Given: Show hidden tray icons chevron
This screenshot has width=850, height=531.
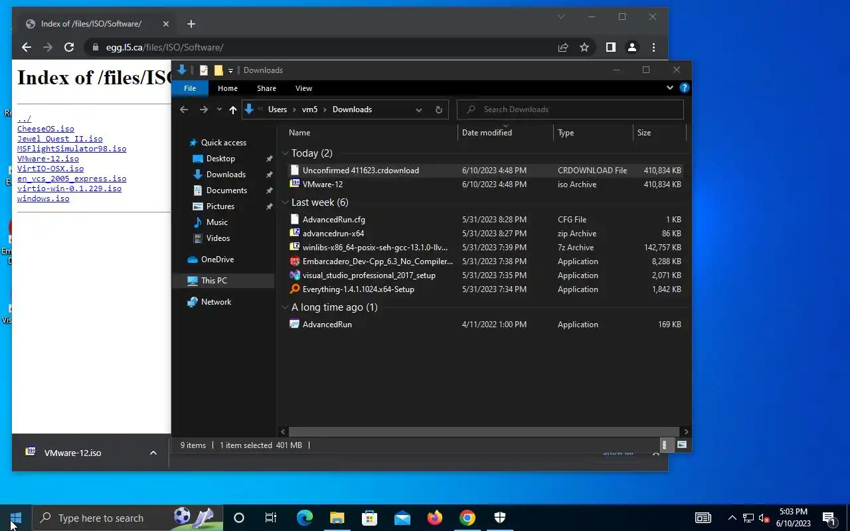Looking at the screenshot, I should pyautogui.click(x=732, y=518).
